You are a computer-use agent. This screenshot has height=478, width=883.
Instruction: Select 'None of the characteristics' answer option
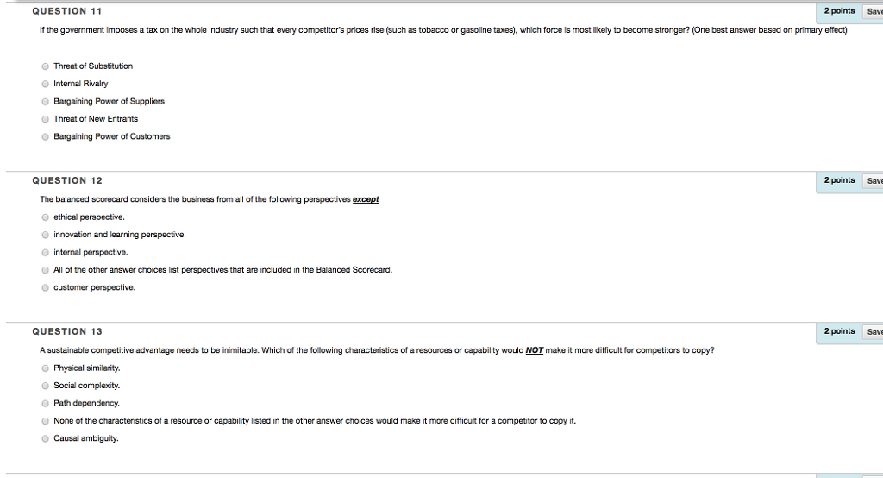[x=44, y=421]
